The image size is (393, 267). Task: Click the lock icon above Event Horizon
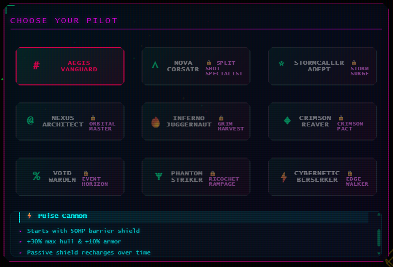[85, 173]
